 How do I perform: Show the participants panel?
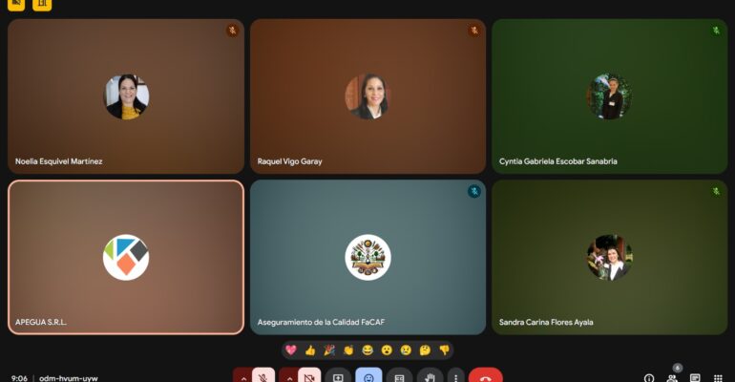[x=672, y=378]
